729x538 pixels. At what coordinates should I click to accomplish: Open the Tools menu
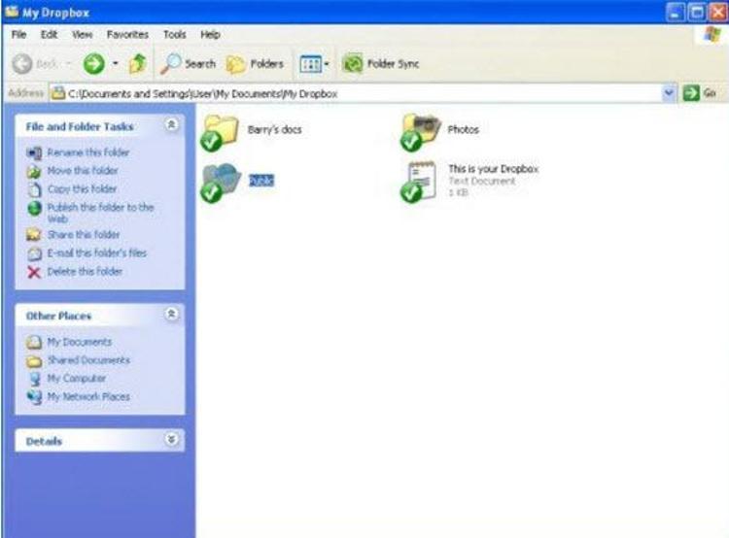point(174,34)
